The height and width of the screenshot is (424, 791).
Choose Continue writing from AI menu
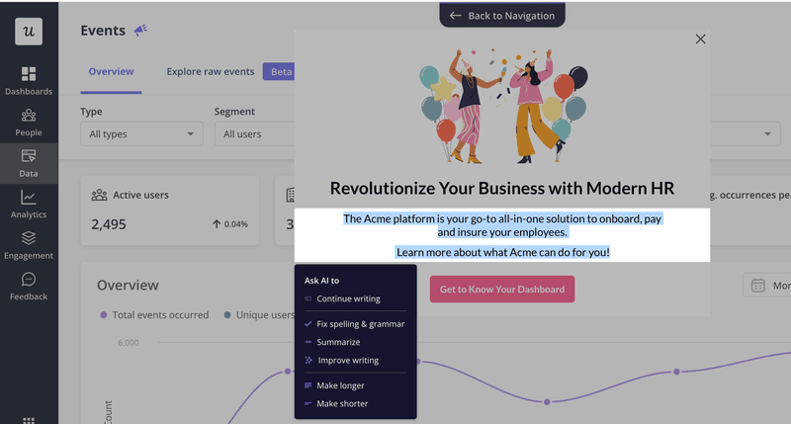click(x=348, y=298)
